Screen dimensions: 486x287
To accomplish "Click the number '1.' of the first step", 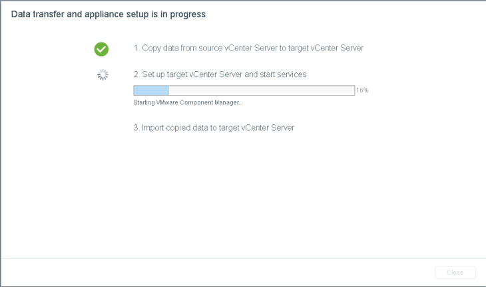I will tap(136, 48).
